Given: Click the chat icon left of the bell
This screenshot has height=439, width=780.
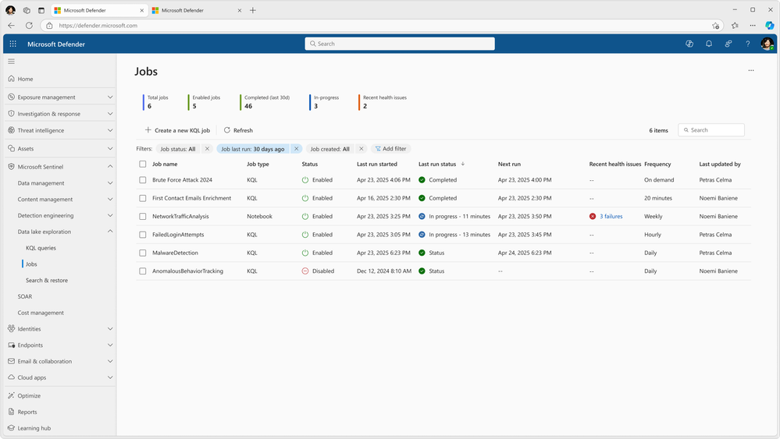Looking at the screenshot, I should 689,44.
